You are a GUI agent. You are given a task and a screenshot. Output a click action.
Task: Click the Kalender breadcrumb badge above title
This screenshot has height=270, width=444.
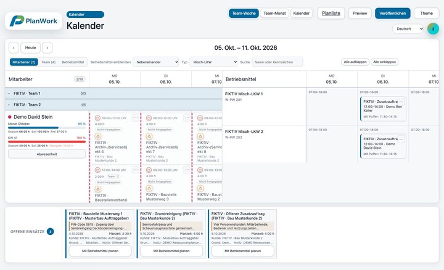click(x=85, y=14)
